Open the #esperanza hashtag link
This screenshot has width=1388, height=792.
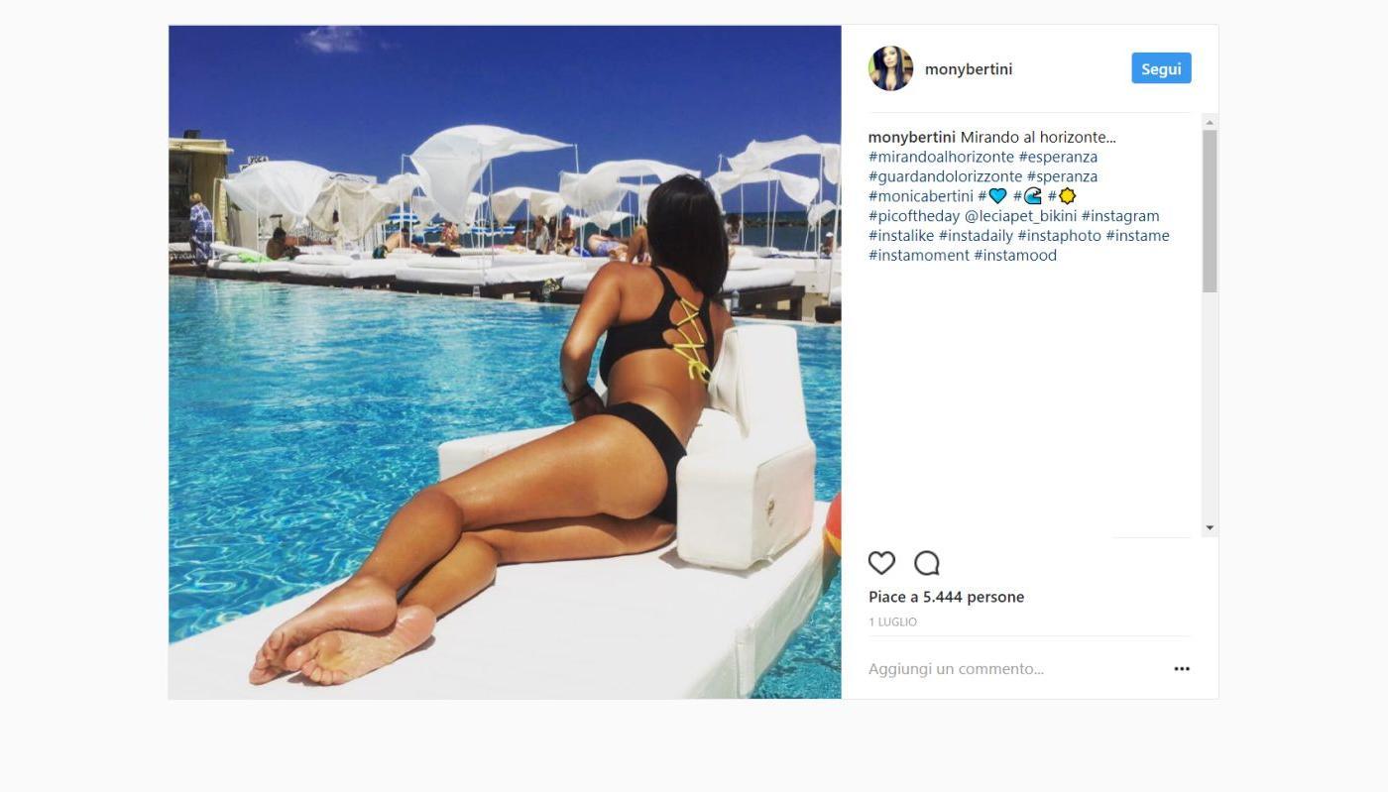pos(1058,157)
